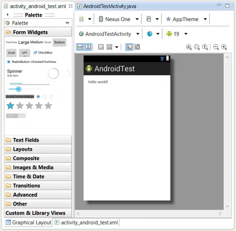Click the Android API level 19 icon
This screenshot has height=231, width=236.
[169, 34]
